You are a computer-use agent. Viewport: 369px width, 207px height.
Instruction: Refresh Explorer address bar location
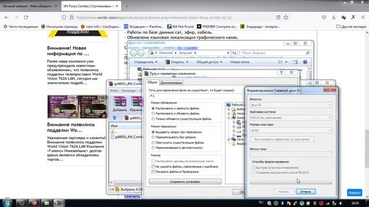(x=234, y=53)
